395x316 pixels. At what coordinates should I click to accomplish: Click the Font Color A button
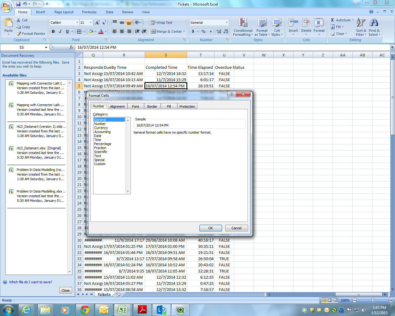(x=101, y=31)
